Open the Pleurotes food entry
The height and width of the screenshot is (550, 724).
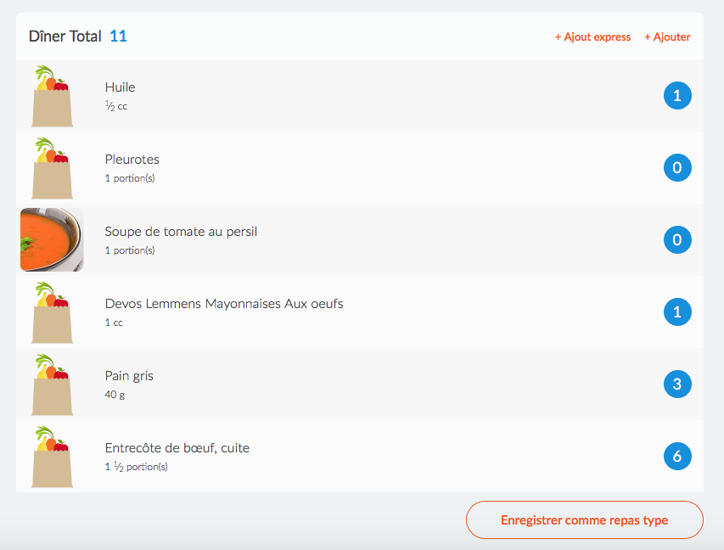(360, 168)
